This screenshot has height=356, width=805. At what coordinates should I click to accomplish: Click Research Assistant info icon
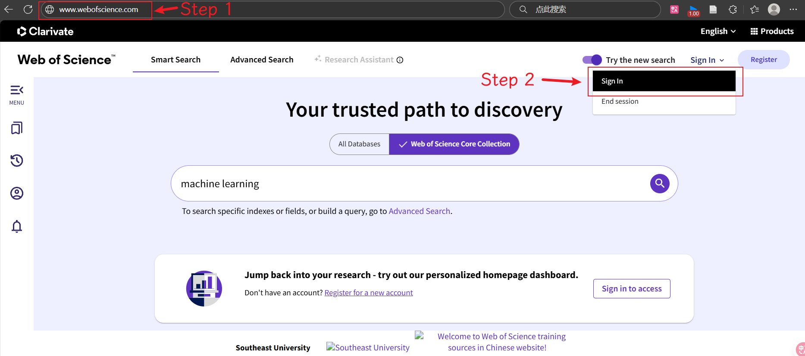point(400,60)
